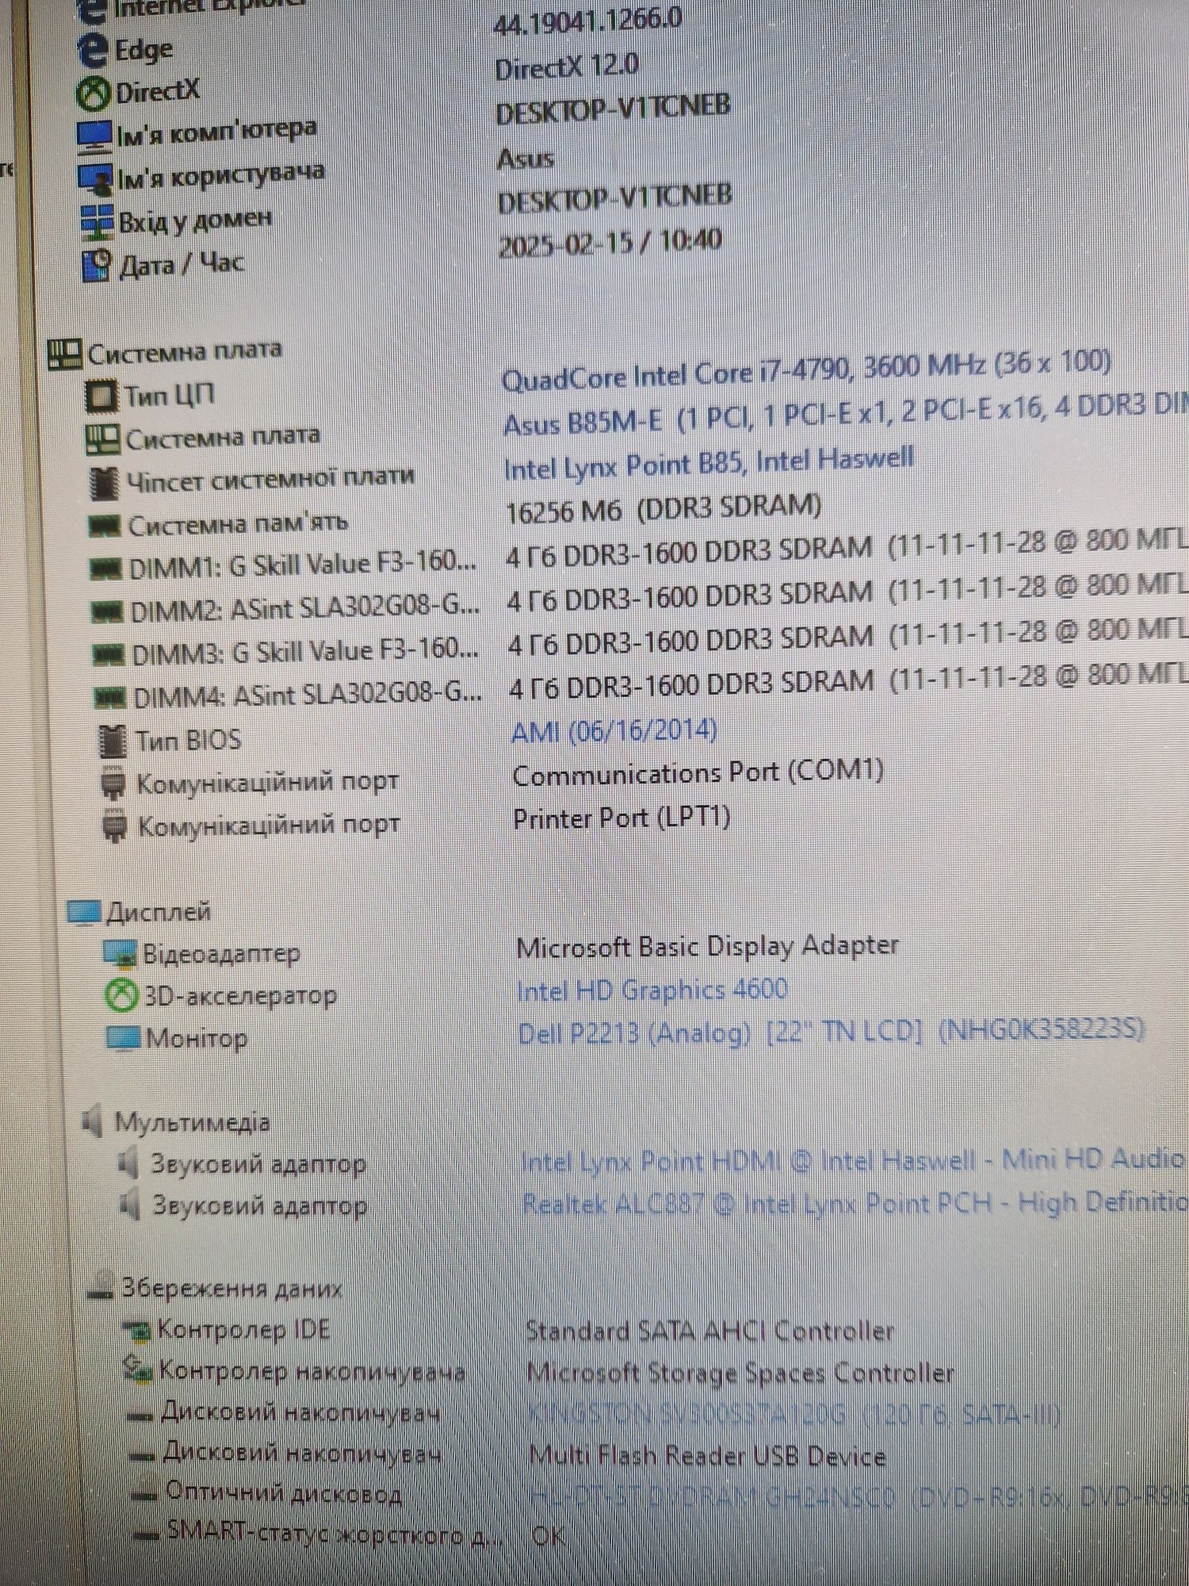Click the Системна плата row motherboard icon
1189x1586 pixels.
click(103, 439)
